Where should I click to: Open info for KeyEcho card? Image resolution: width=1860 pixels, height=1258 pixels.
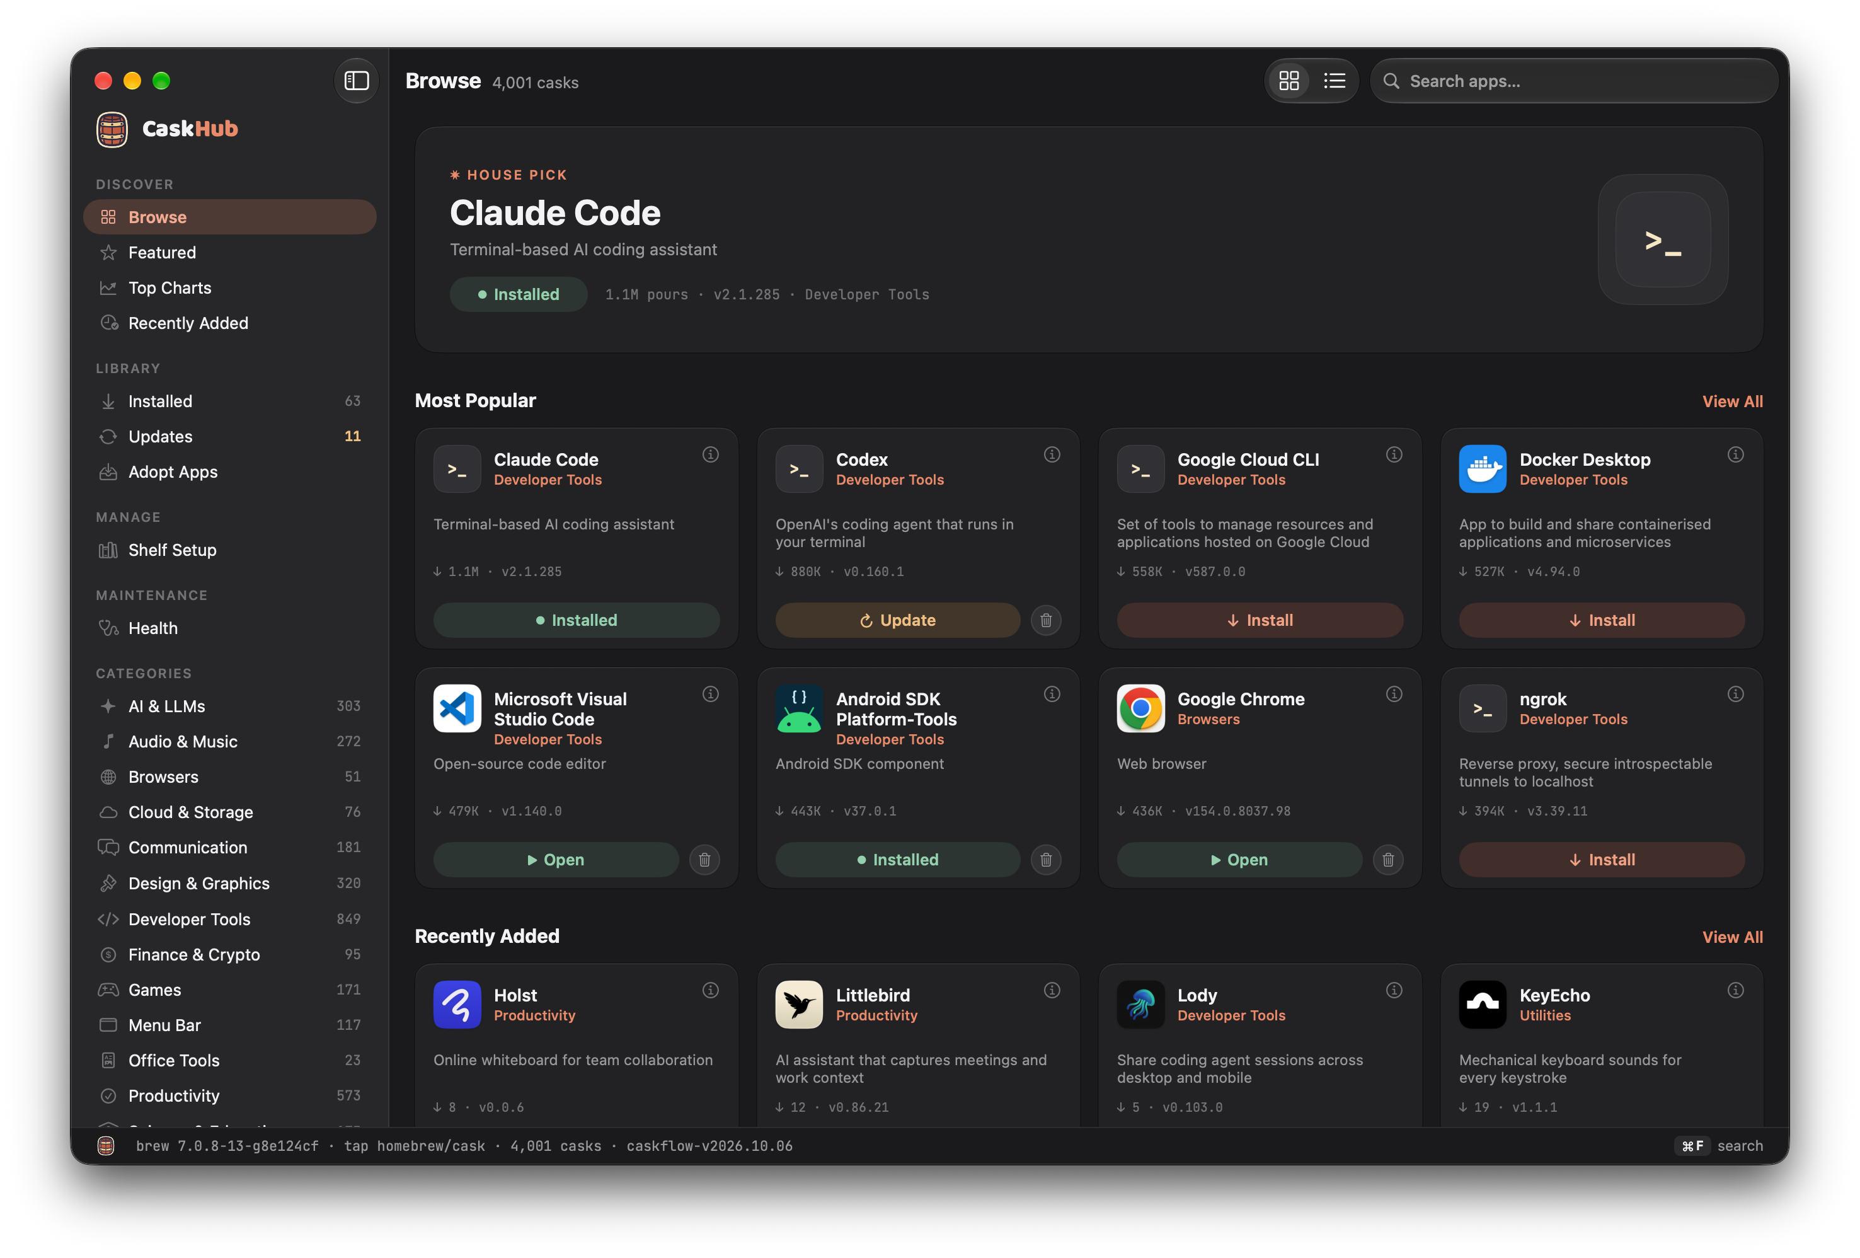(1735, 991)
